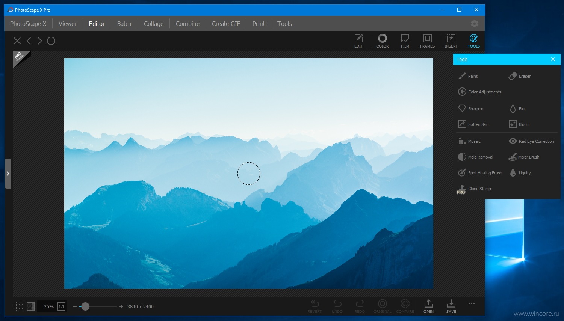The width and height of the screenshot is (564, 321).
Task: Select the Eraser tool
Action: point(520,76)
